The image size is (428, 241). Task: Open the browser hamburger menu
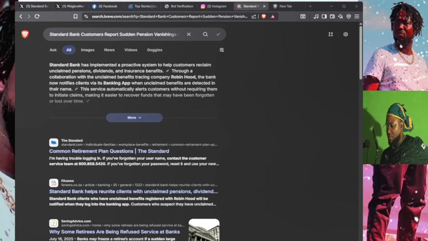coord(357,16)
